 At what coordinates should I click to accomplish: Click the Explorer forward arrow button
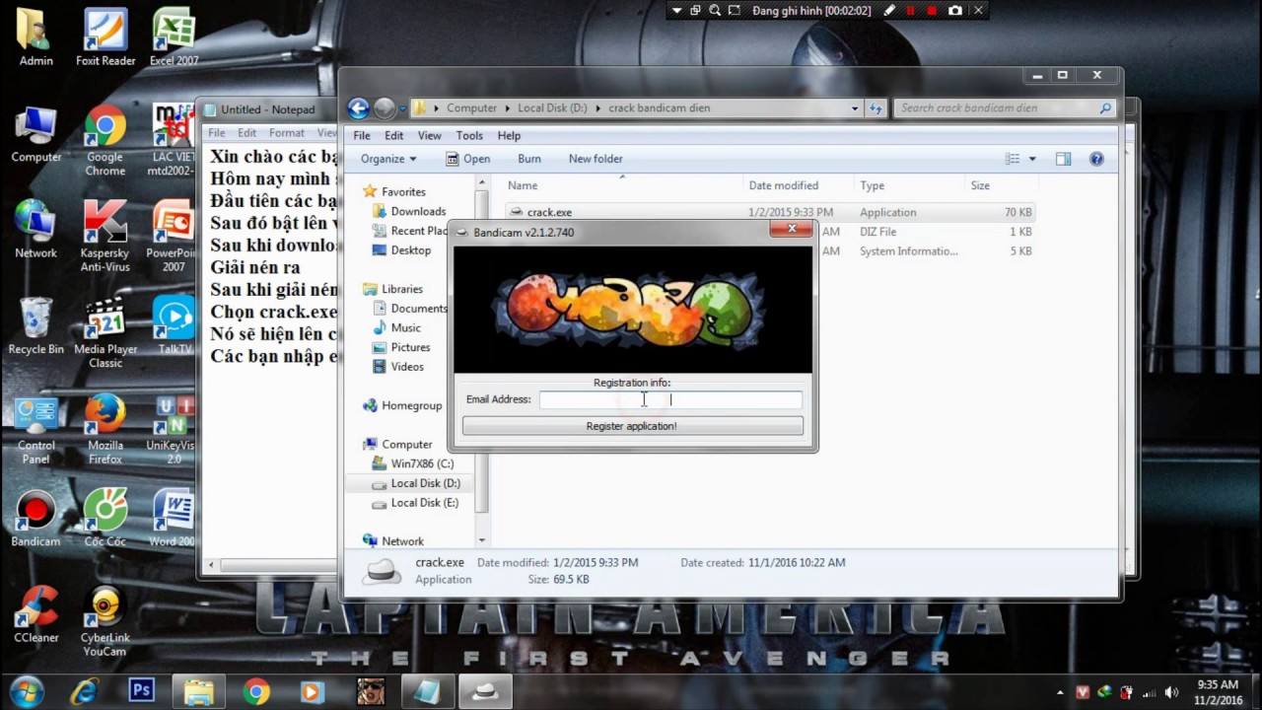[385, 107]
